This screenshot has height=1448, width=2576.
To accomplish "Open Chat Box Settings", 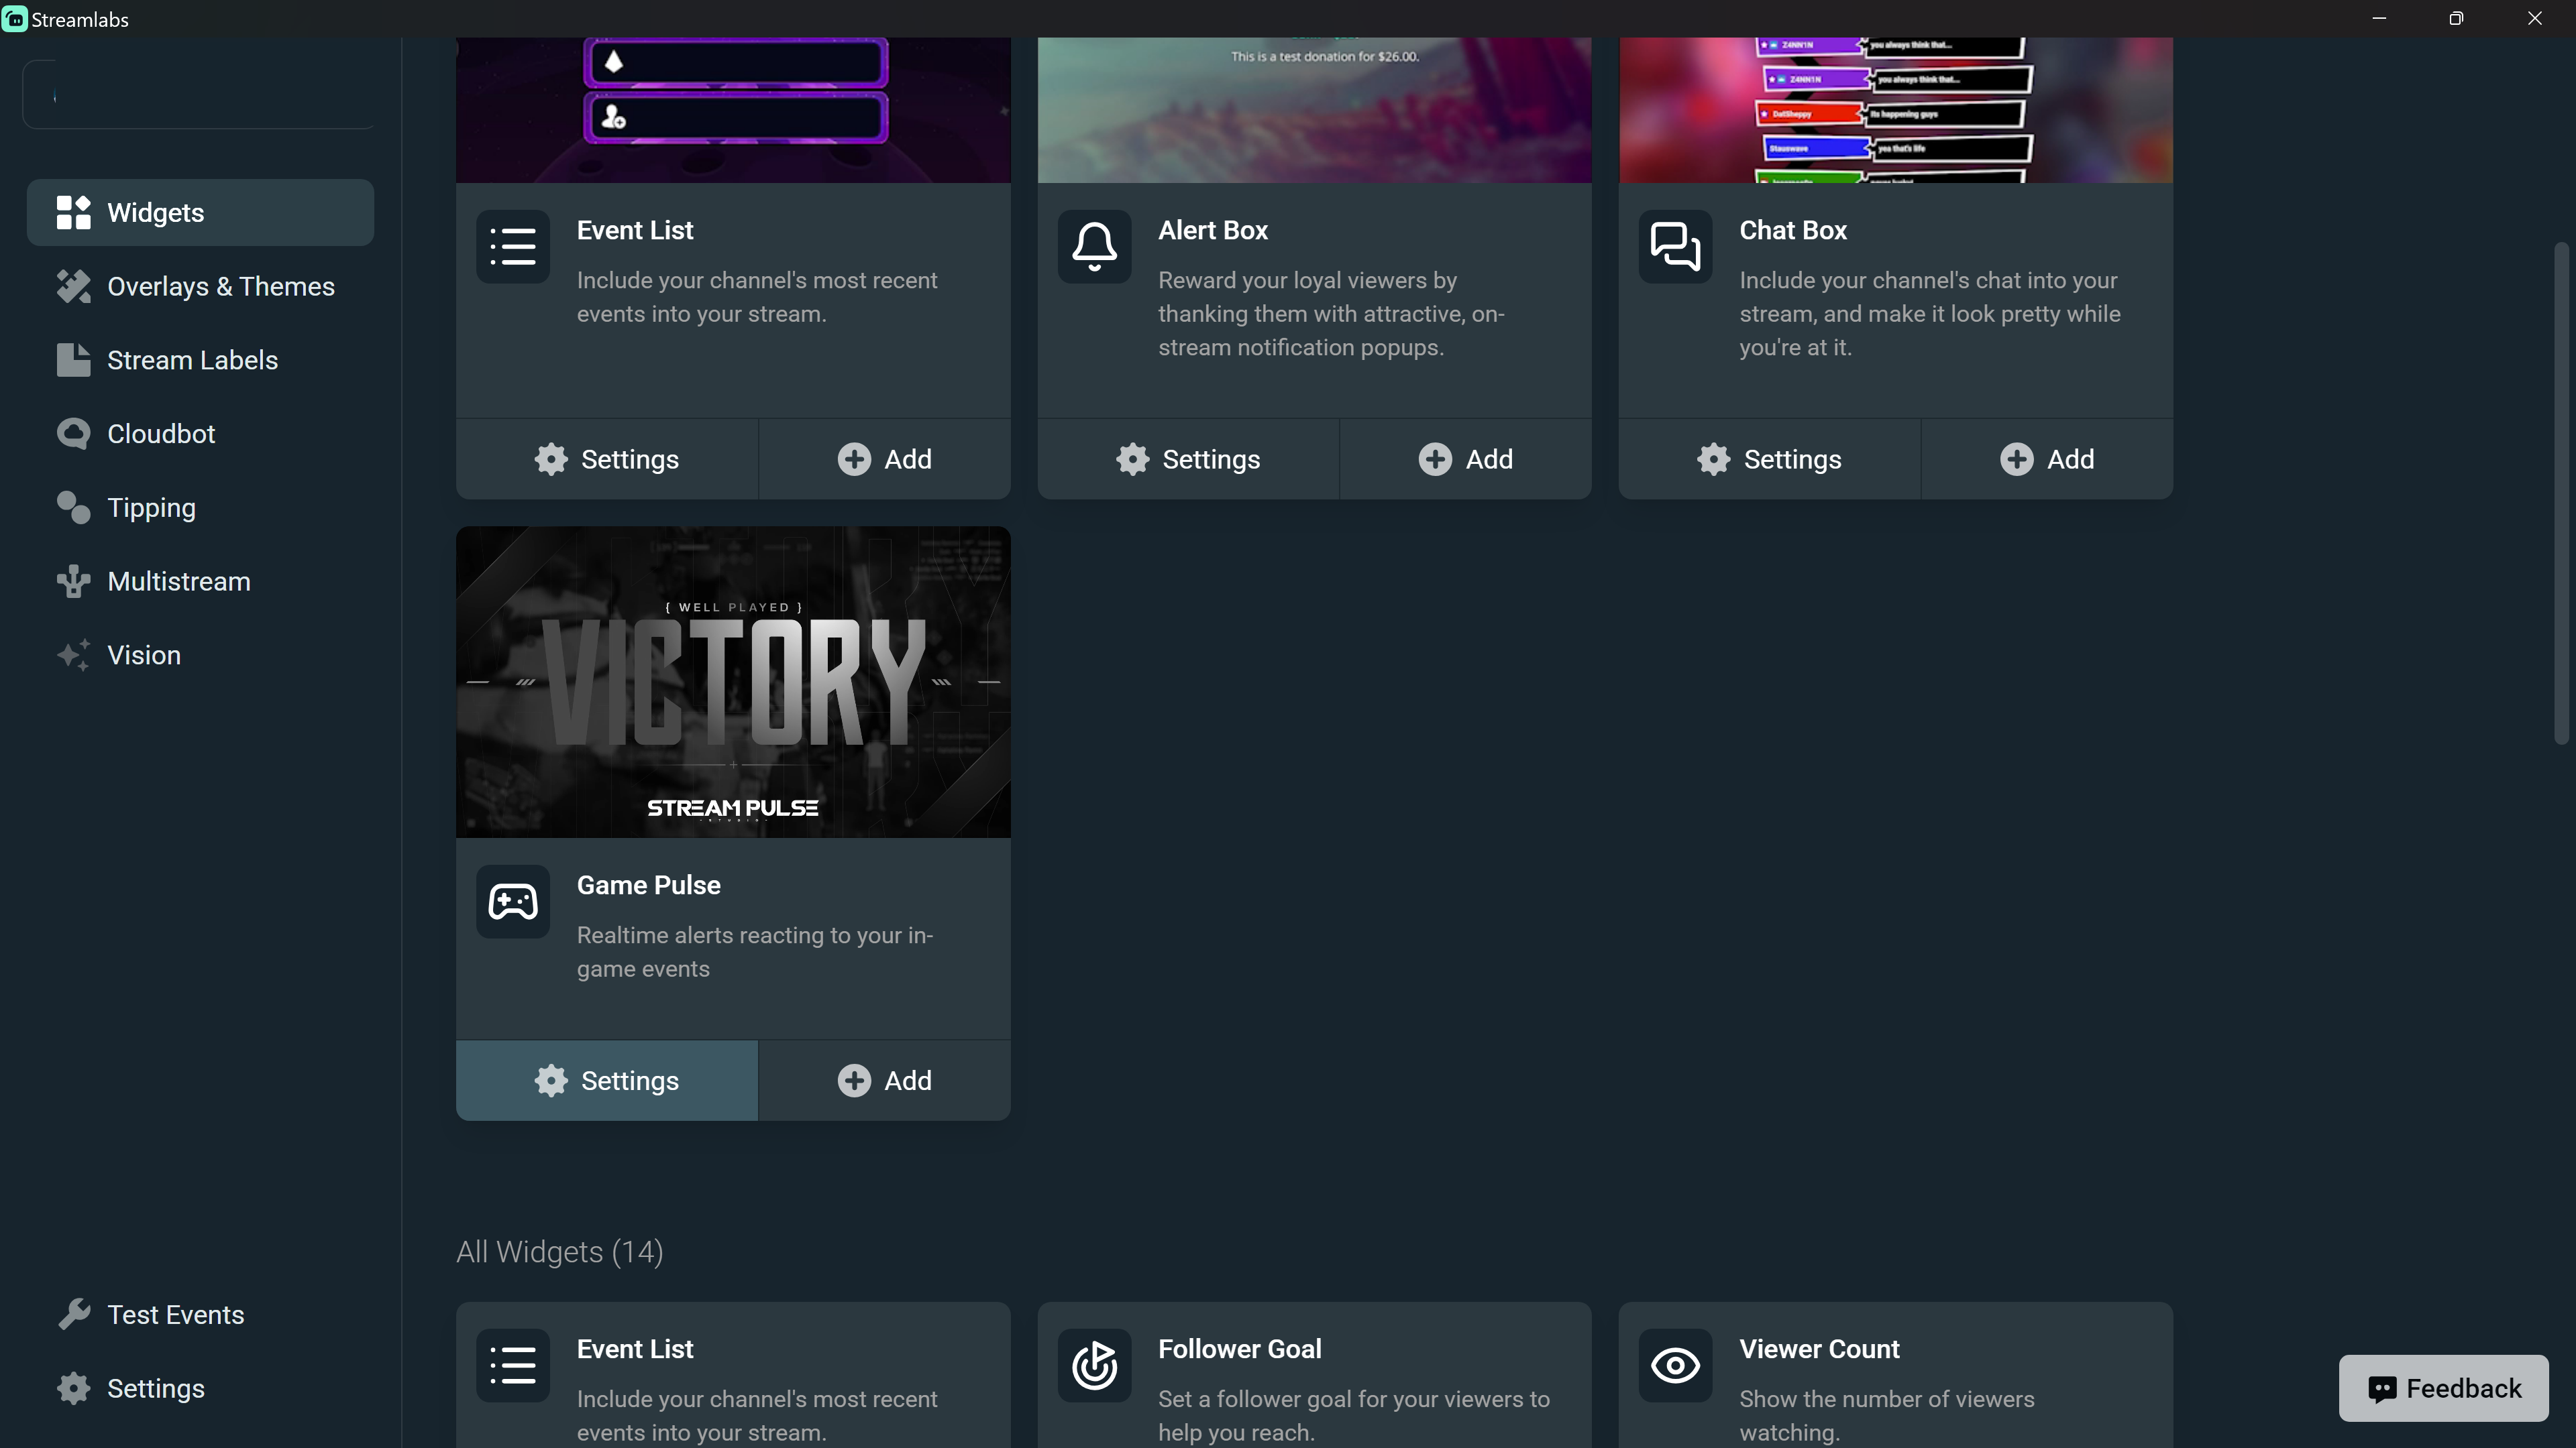I will pos(1770,459).
